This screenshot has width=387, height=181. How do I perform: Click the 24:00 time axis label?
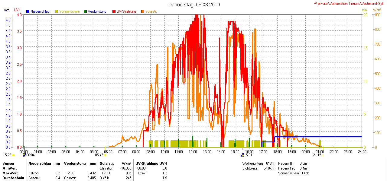[362, 151]
